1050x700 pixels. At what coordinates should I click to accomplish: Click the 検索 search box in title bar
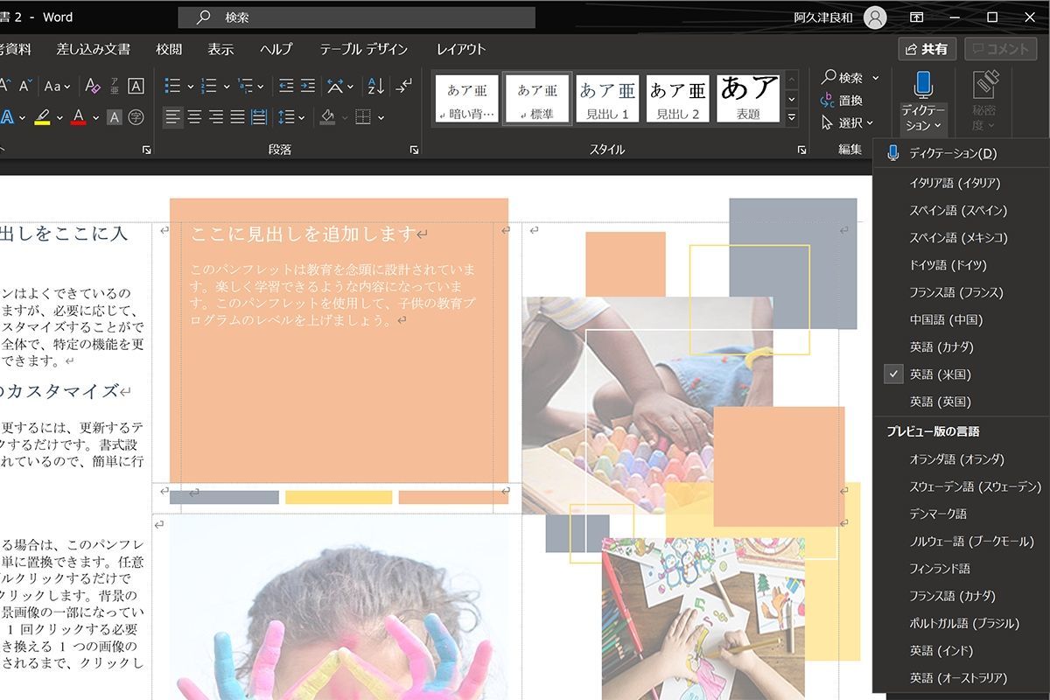click(357, 17)
